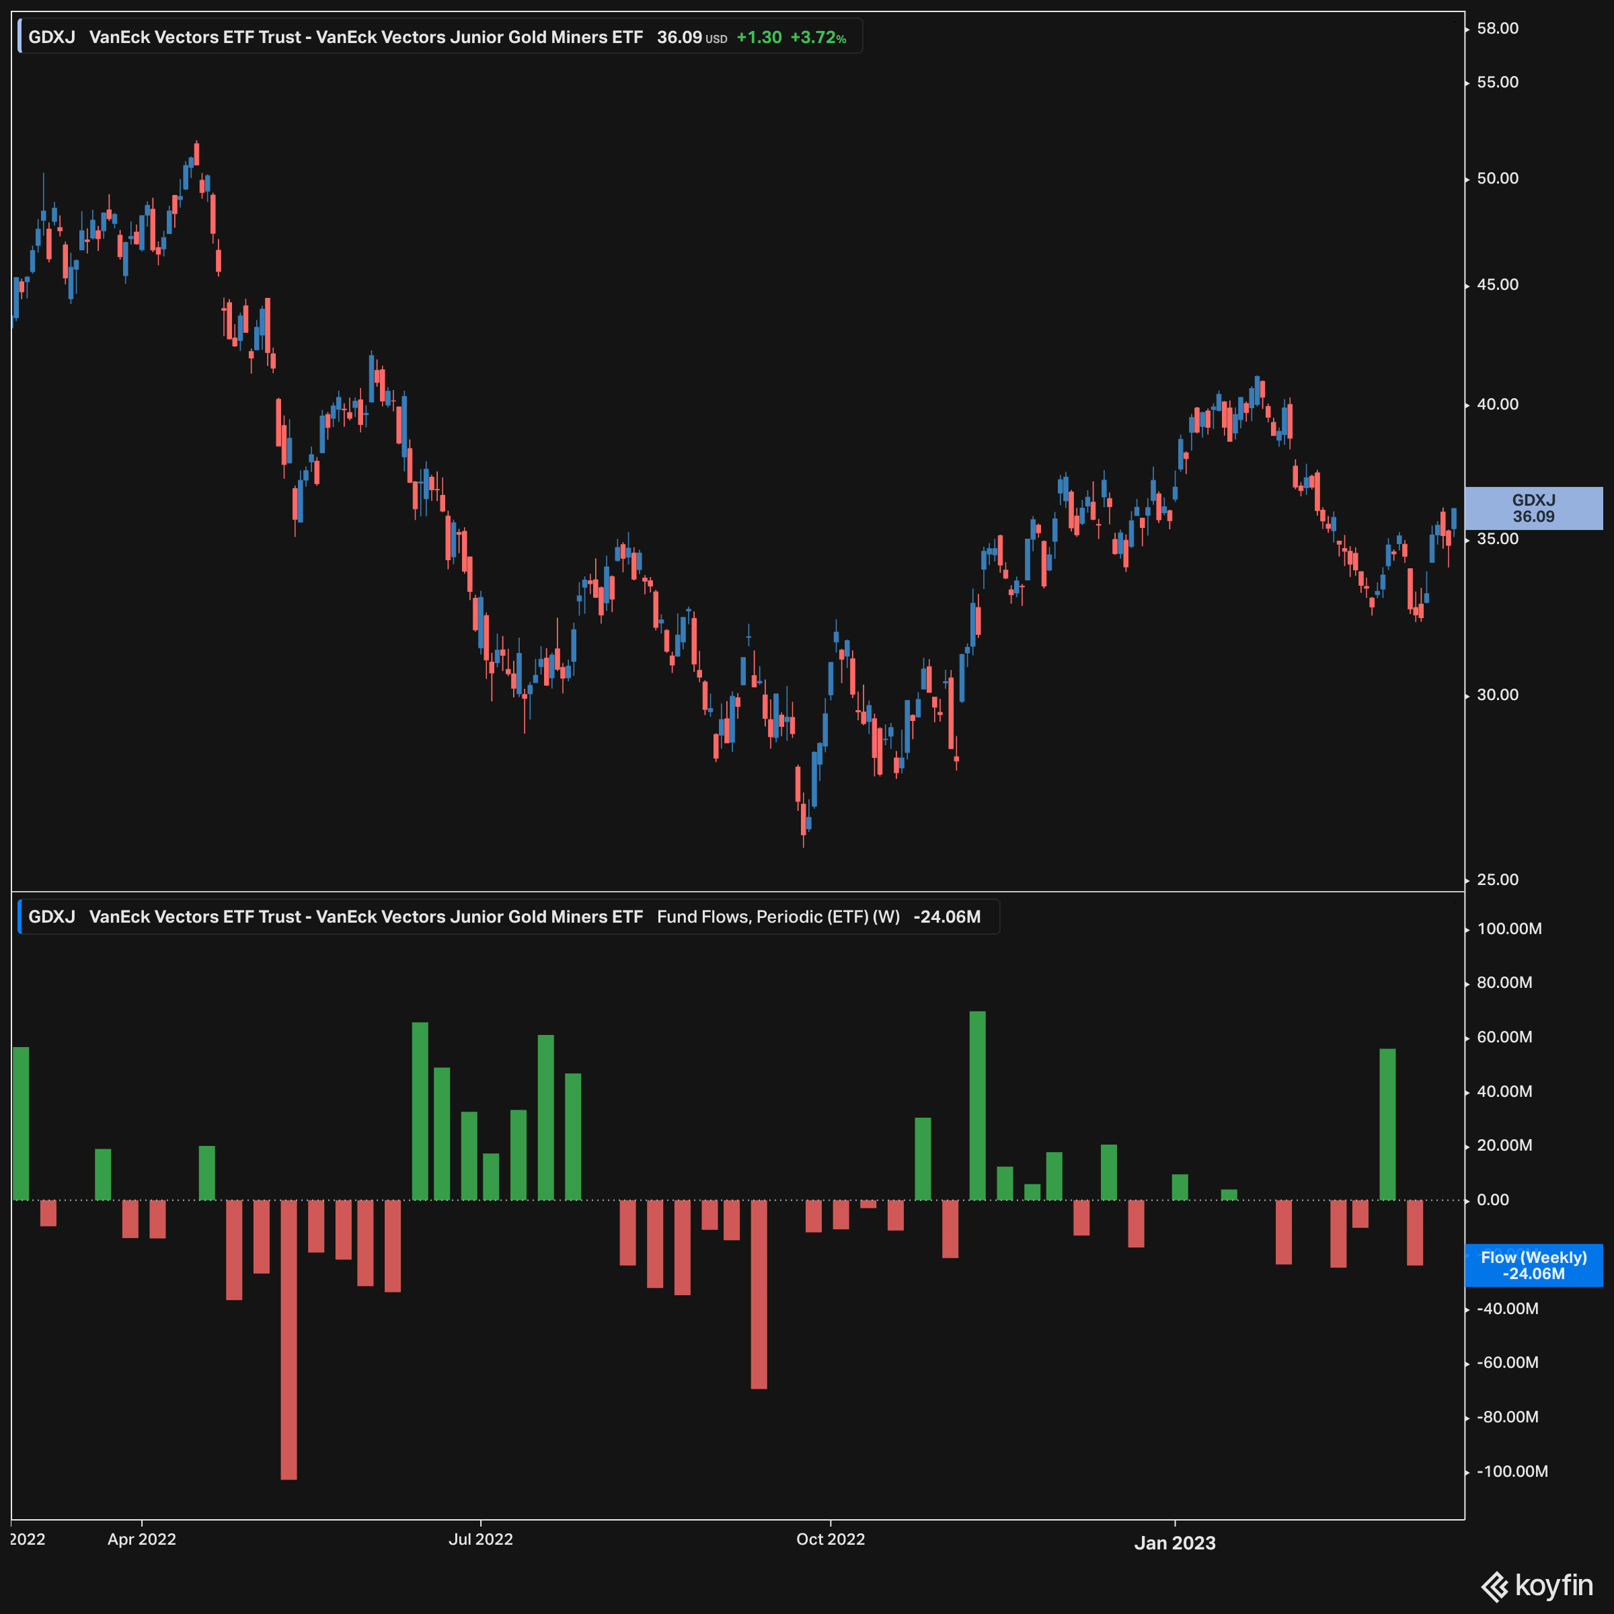This screenshot has height=1614, width=1614.
Task: Click the 60.00M flow axis label
Action: [1504, 1037]
